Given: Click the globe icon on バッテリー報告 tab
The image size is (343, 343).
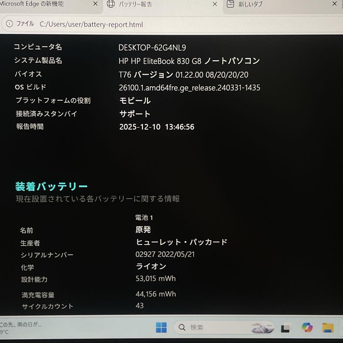Looking at the screenshot, I should click(111, 4).
